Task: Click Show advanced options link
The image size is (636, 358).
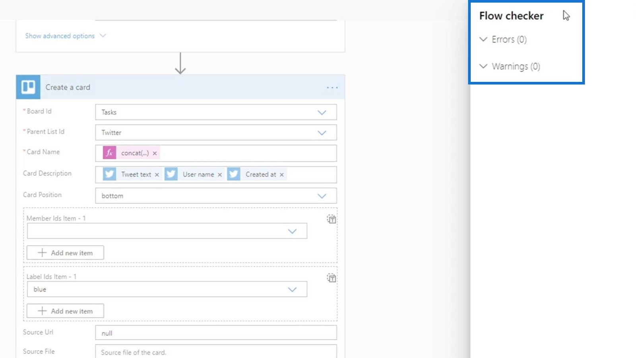Action: 60,36
